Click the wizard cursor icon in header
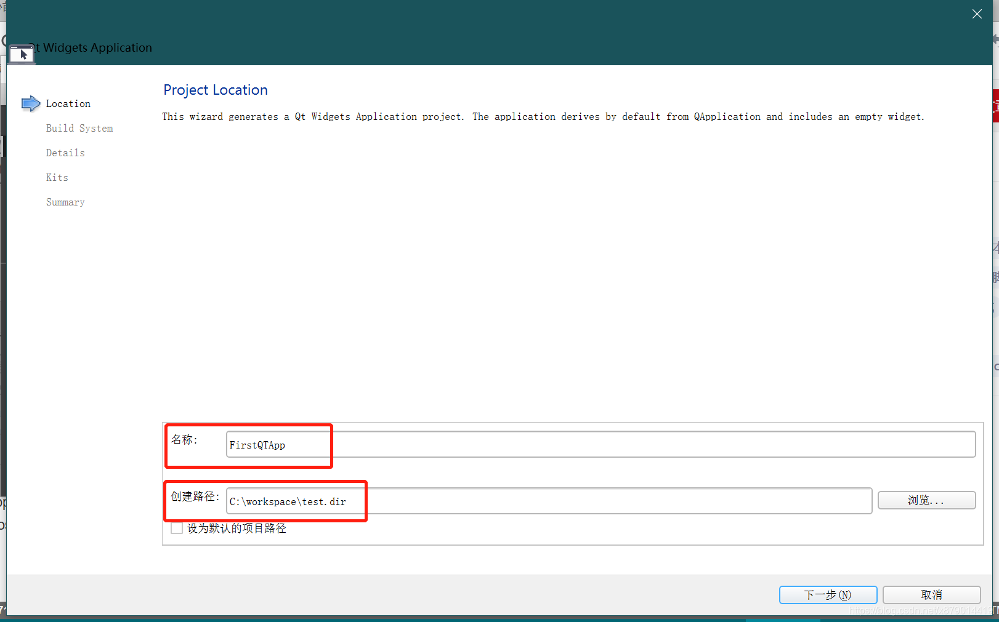The image size is (999, 622). [x=22, y=54]
